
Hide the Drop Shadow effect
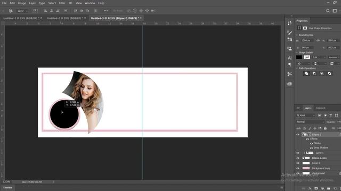tap(311, 148)
